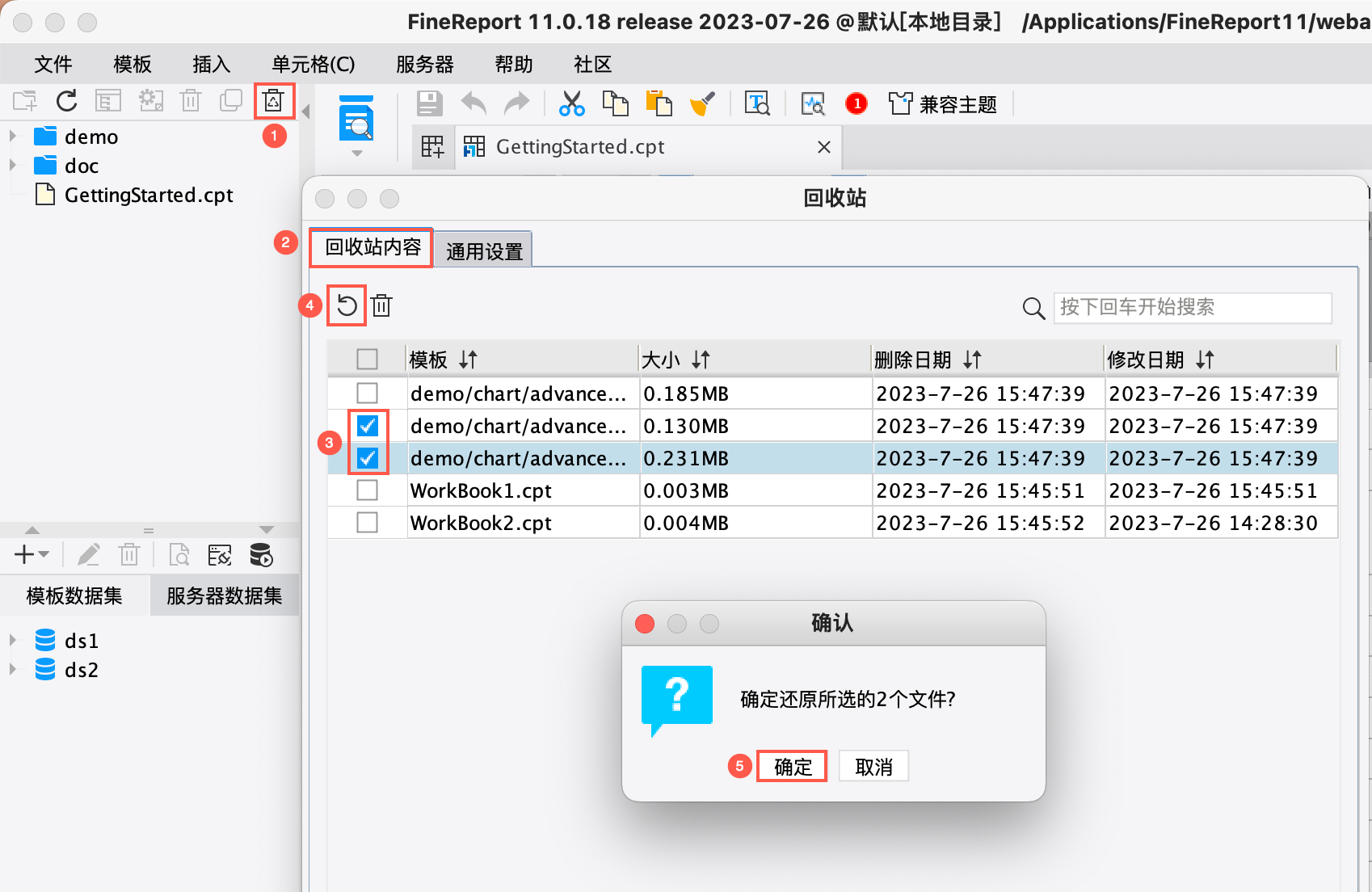Open the 单元格(C) menu
The image size is (1372, 892).
(x=314, y=64)
